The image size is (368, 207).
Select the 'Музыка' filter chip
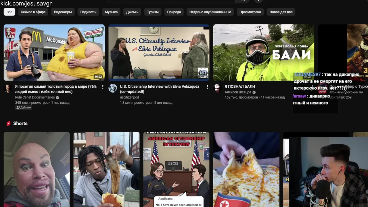pos(111,12)
